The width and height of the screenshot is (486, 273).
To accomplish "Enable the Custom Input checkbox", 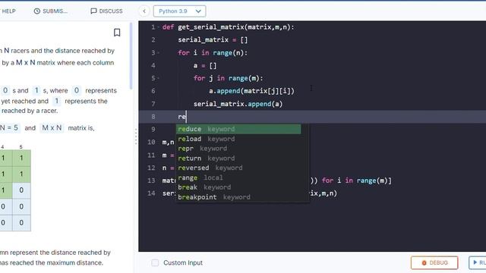I will point(155,263).
